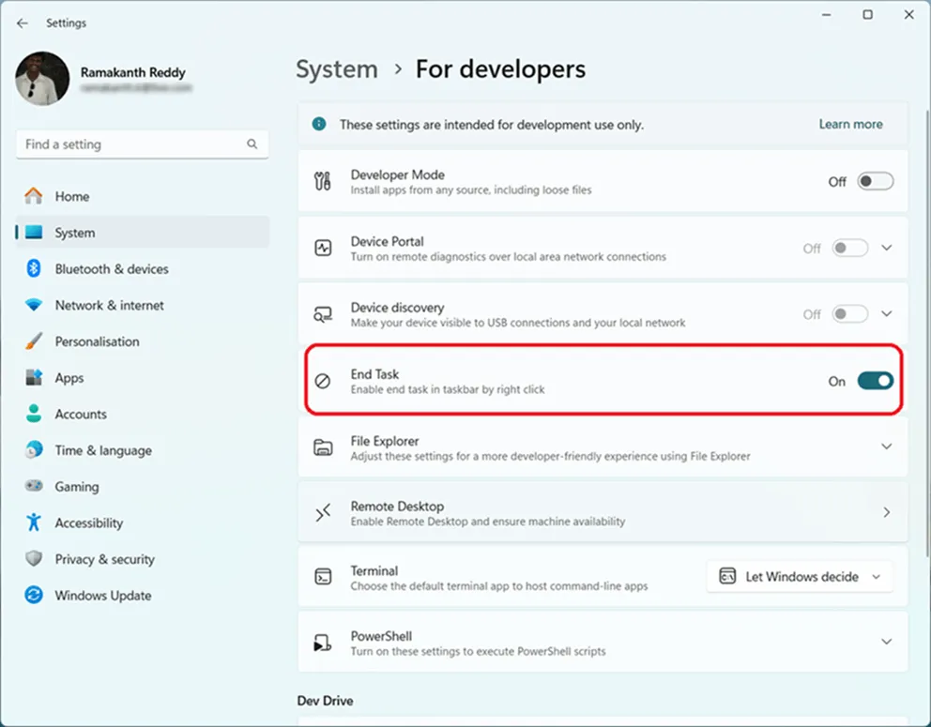Click the Personalisation paintbrush icon
Viewport: 931px width, 727px height.
[x=35, y=341]
